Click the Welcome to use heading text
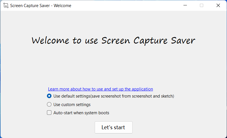 (x=113, y=40)
